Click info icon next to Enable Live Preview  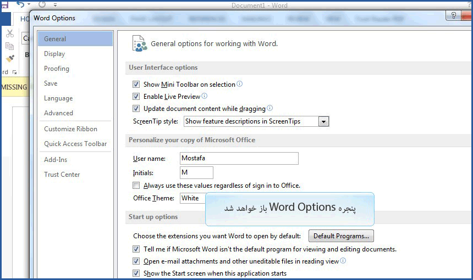pyautogui.click(x=205, y=96)
